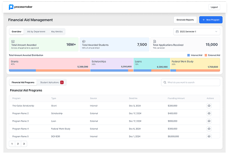
Task: Click the '15,000' applications value
Action: (212, 45)
